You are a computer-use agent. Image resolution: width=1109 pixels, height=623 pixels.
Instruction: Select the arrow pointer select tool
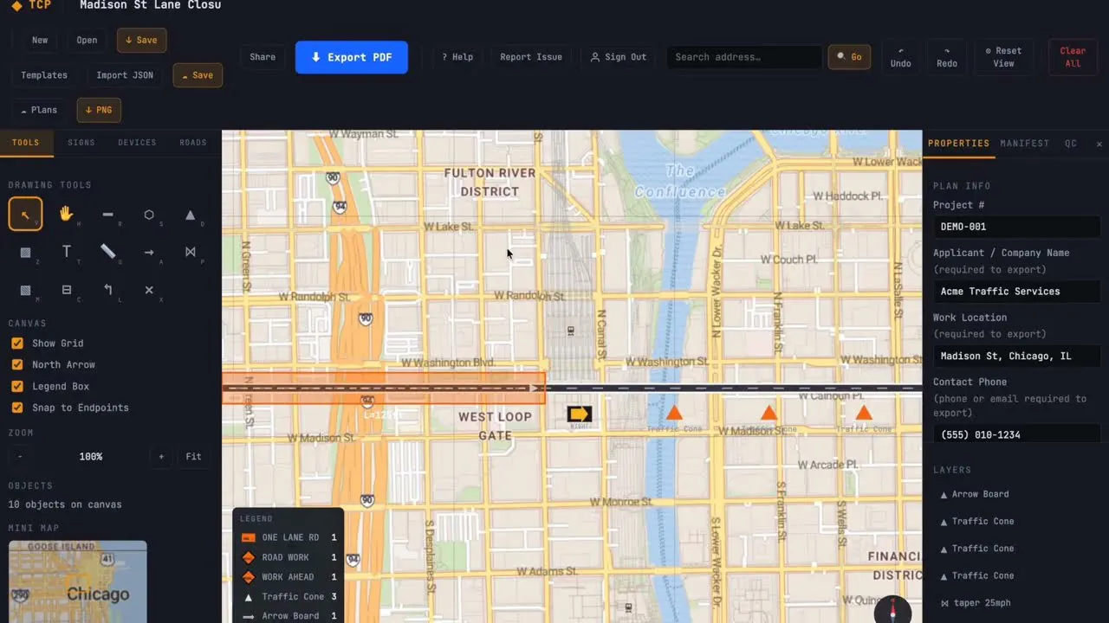point(25,214)
